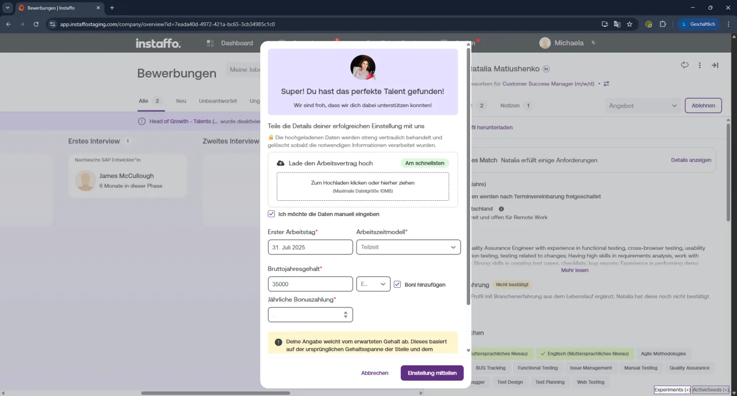Image resolution: width=737 pixels, height=396 pixels.
Task: Open the three-dot options menu in candidate panel
Action: 700,65
